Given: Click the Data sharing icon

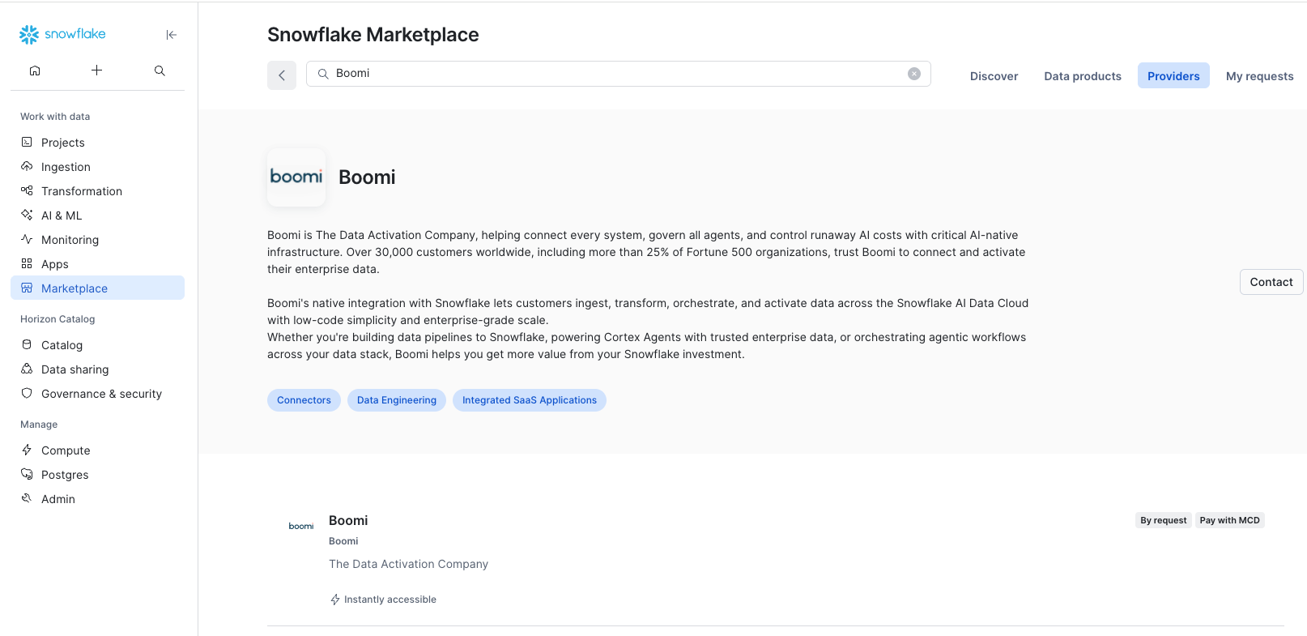Looking at the screenshot, I should [27, 369].
